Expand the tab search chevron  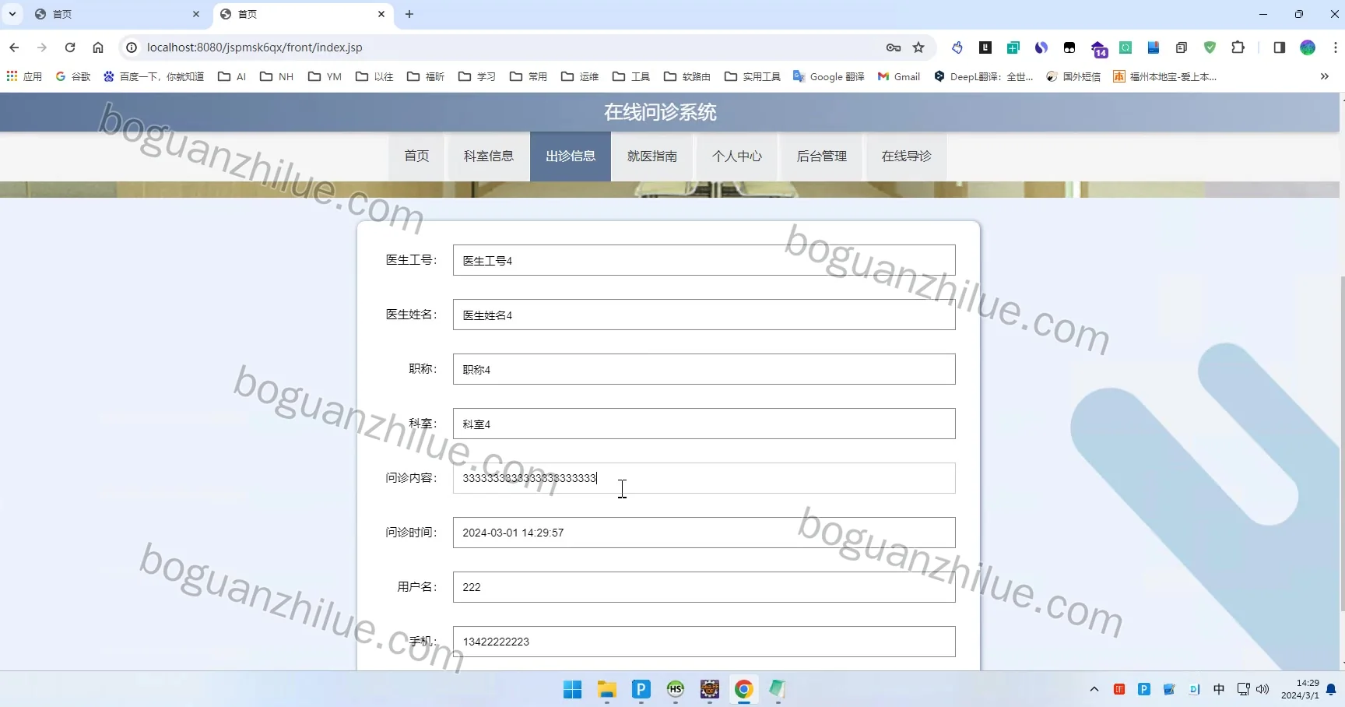pyautogui.click(x=12, y=14)
